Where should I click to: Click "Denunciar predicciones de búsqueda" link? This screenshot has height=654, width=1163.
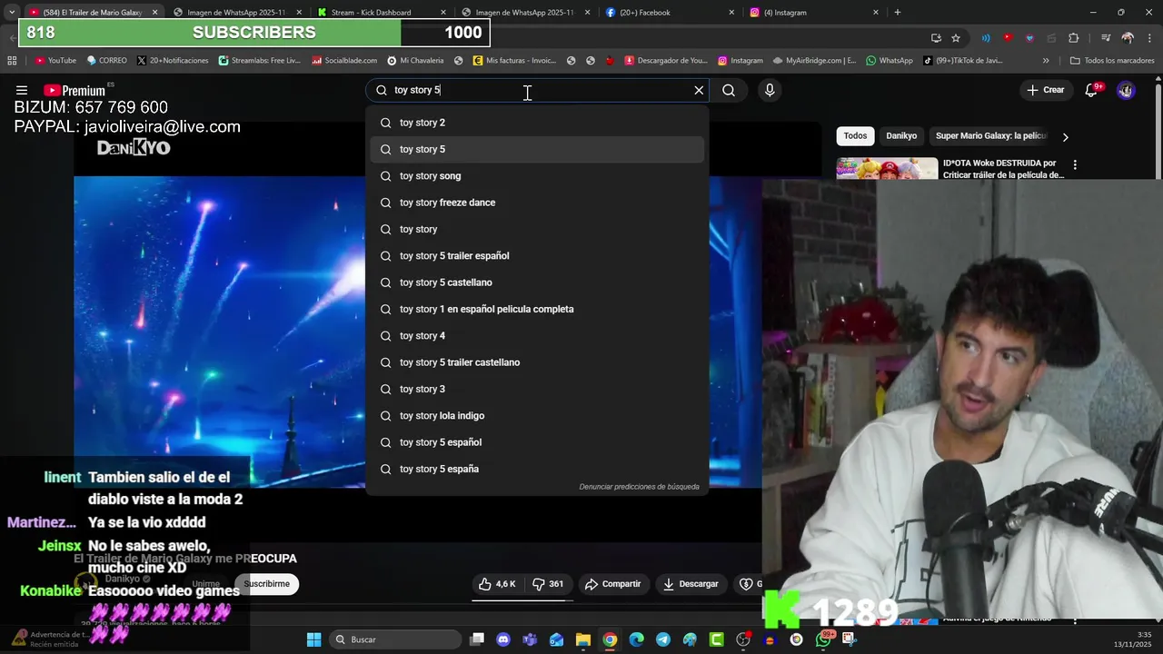(x=640, y=487)
